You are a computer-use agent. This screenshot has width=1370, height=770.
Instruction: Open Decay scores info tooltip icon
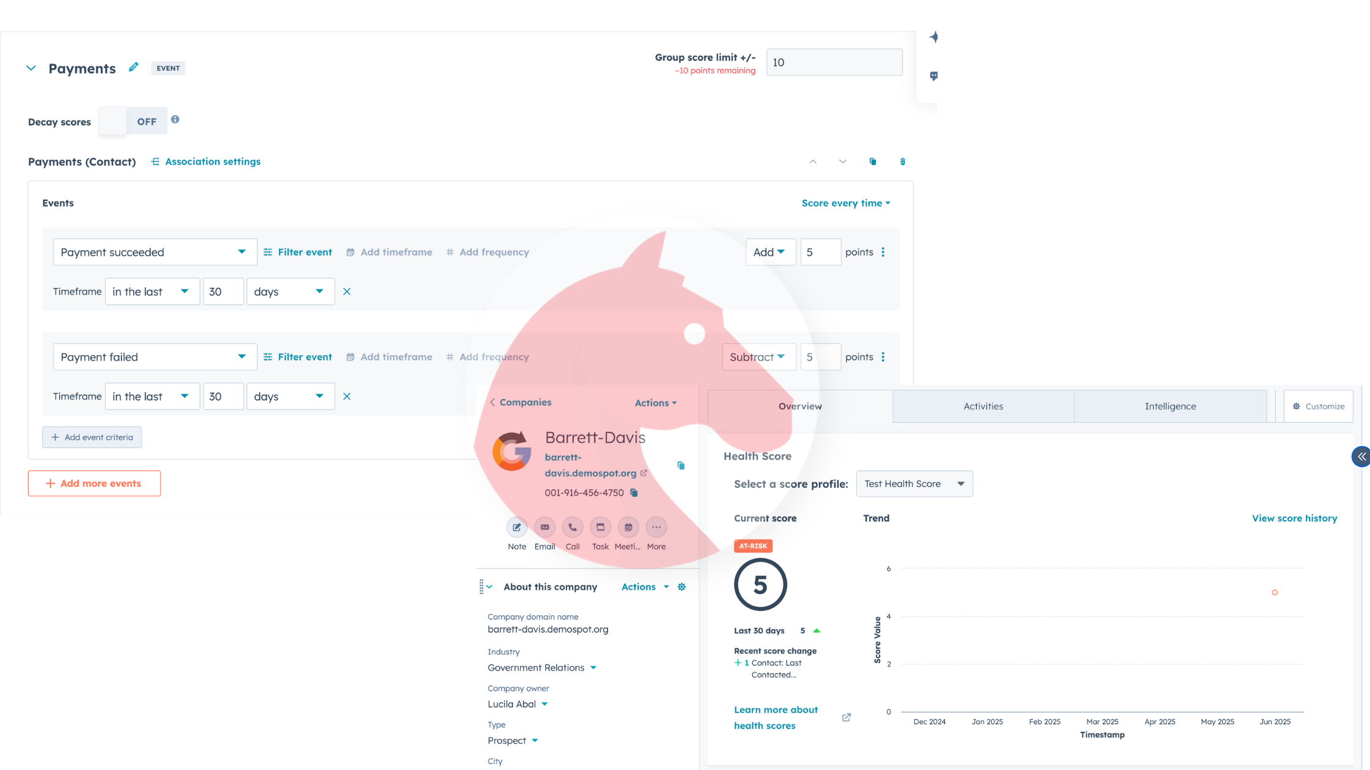click(x=175, y=119)
